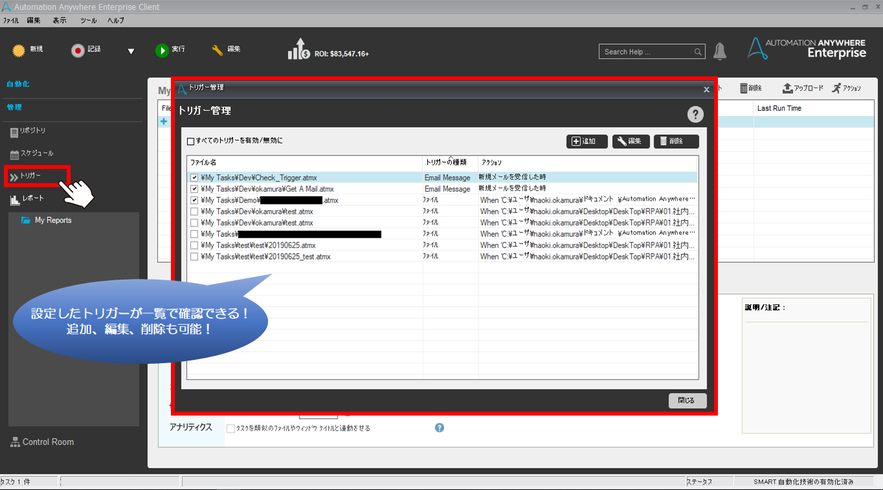
Task: Enable the 20190625.atmx trigger checkbox
Action: (x=194, y=245)
